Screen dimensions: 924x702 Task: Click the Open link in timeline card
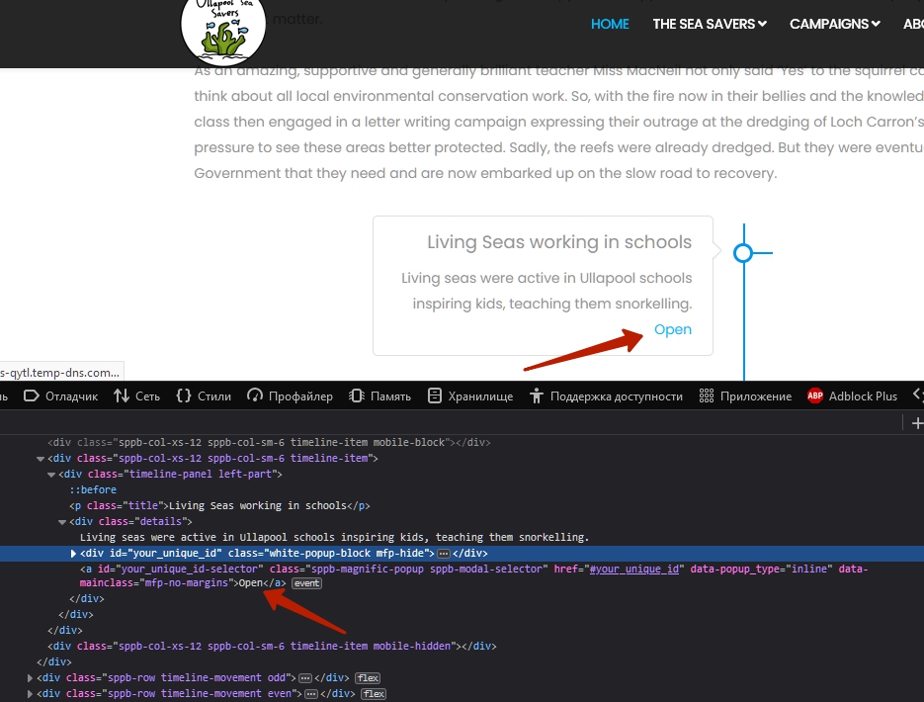coord(672,329)
